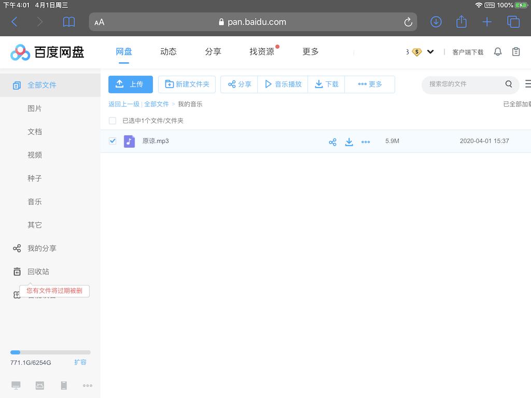
Task: Uncheck the 原谅.mp3 checkbox
Action: 113,140
